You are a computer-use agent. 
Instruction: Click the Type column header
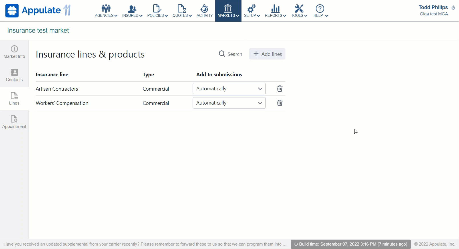[x=148, y=75]
